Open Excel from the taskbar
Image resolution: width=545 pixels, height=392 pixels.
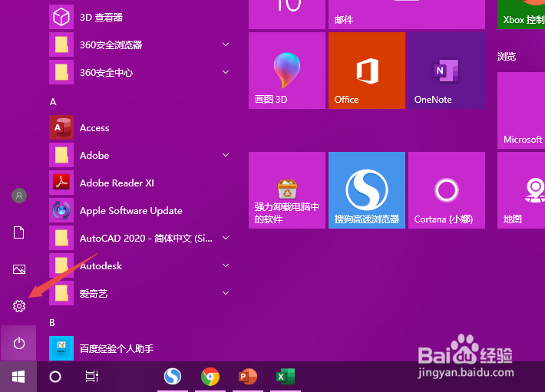coord(286,377)
